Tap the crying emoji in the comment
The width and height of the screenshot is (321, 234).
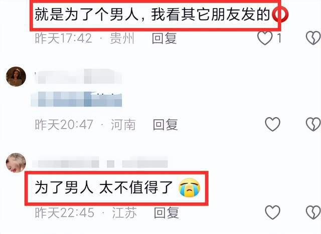pyautogui.click(x=190, y=187)
